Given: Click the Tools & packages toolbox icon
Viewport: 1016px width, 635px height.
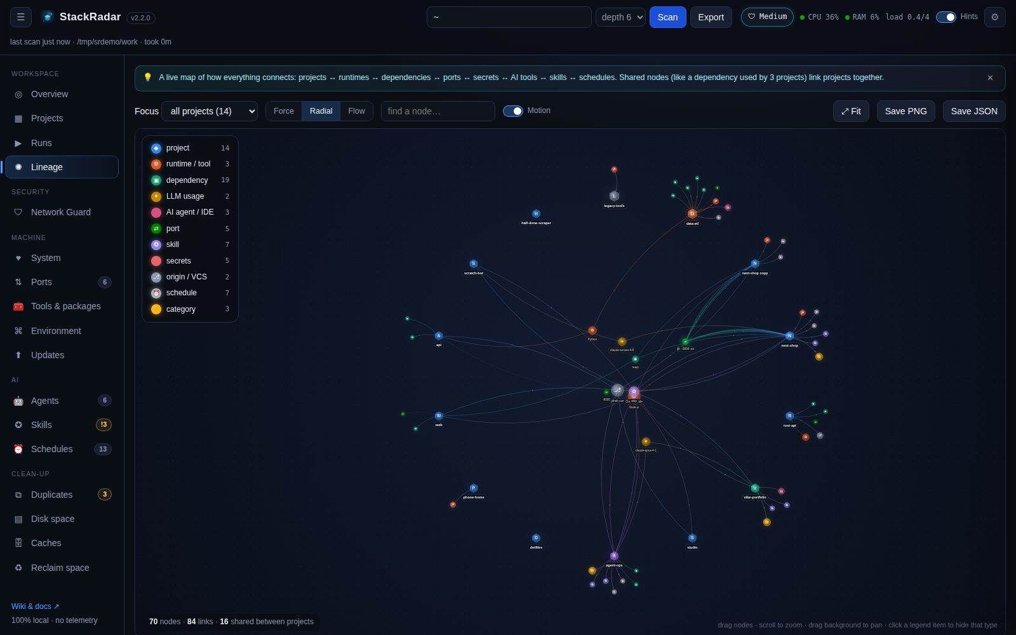Looking at the screenshot, I should pos(18,306).
